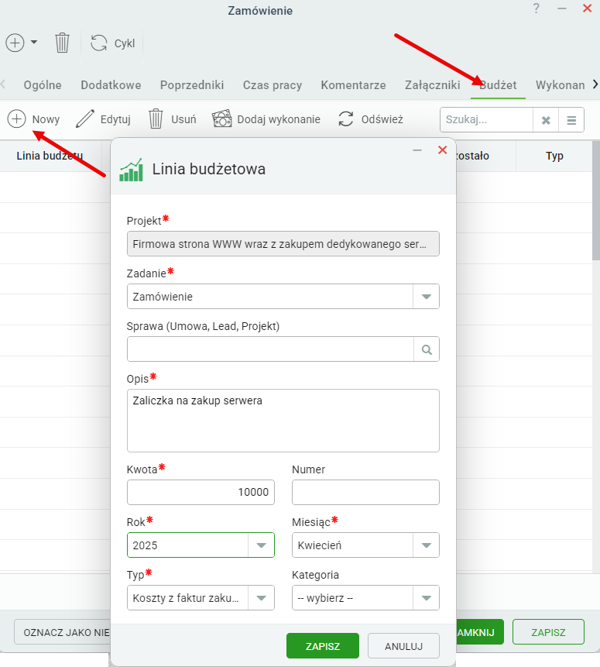Open the dropdown arrow beside the plus icon
Screen dimensions: 600x667
click(x=34, y=43)
